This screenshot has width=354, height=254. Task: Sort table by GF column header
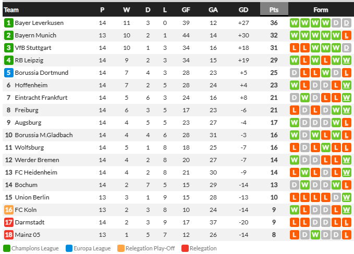pos(186,10)
